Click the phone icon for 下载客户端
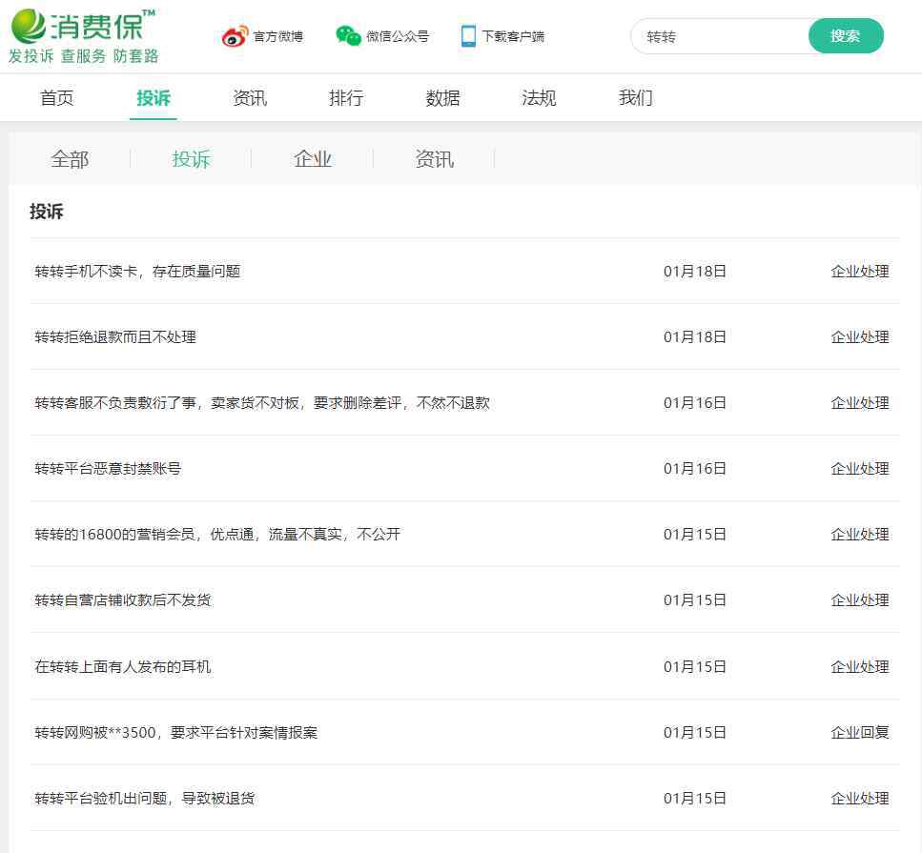The image size is (922, 853). click(468, 36)
